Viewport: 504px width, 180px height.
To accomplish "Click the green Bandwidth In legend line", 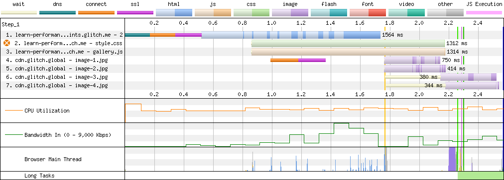I will click(x=14, y=135).
